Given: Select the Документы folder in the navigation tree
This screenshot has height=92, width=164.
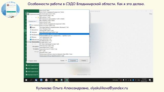Looking at the screenshot, I should (34, 30).
